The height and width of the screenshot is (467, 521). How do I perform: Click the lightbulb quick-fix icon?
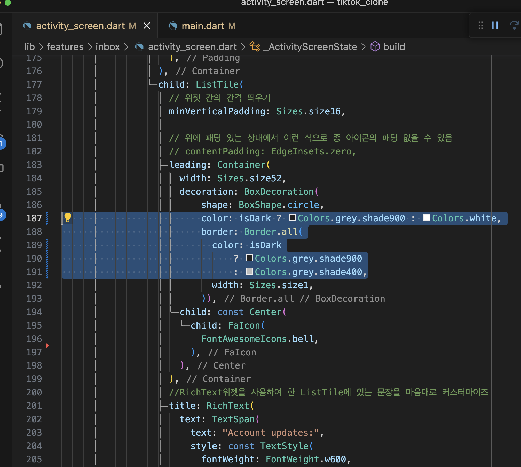click(68, 217)
